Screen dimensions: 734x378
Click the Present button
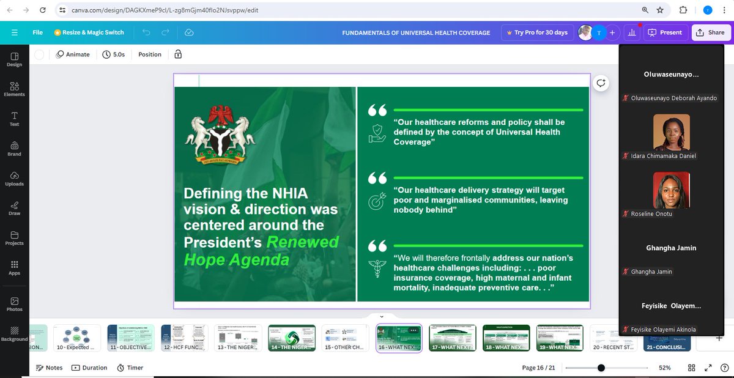(x=665, y=32)
